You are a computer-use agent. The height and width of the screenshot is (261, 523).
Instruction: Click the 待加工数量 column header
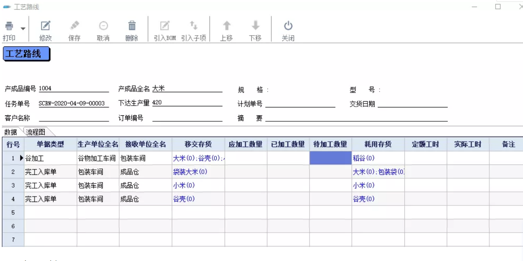(x=331, y=144)
